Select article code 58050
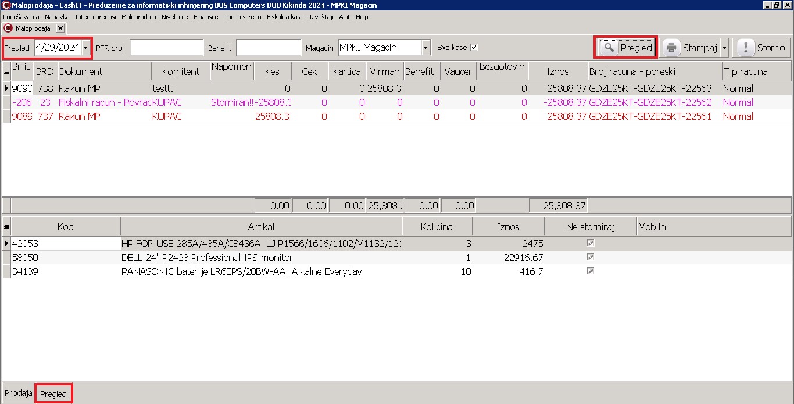This screenshot has width=794, height=404. click(x=66, y=257)
